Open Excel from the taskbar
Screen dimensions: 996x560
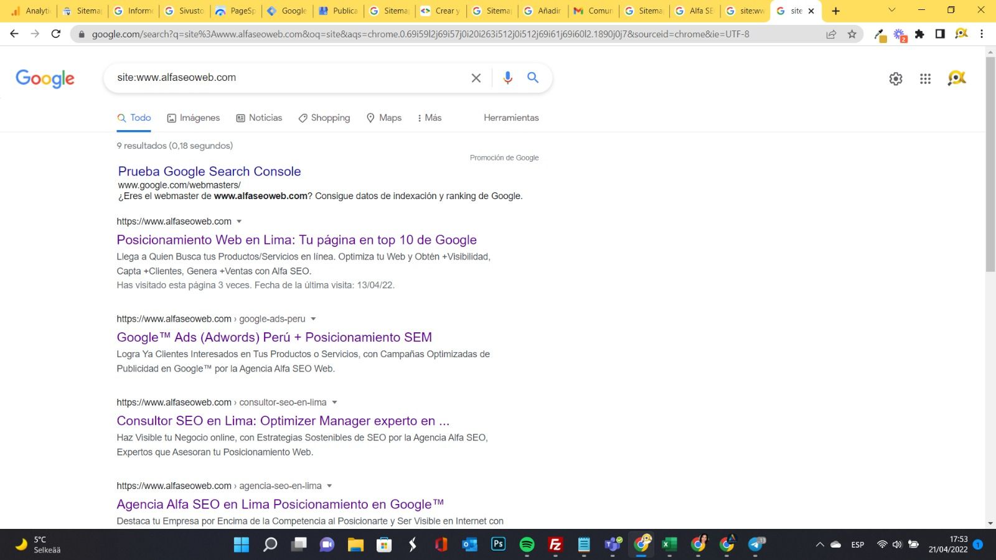[x=669, y=545]
